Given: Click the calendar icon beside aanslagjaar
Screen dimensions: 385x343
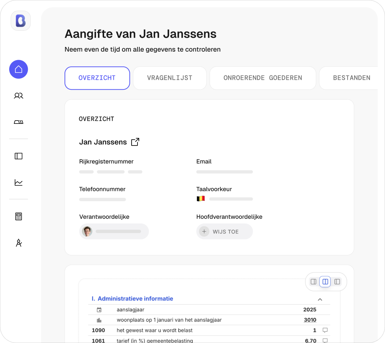Looking at the screenshot, I should (99, 310).
